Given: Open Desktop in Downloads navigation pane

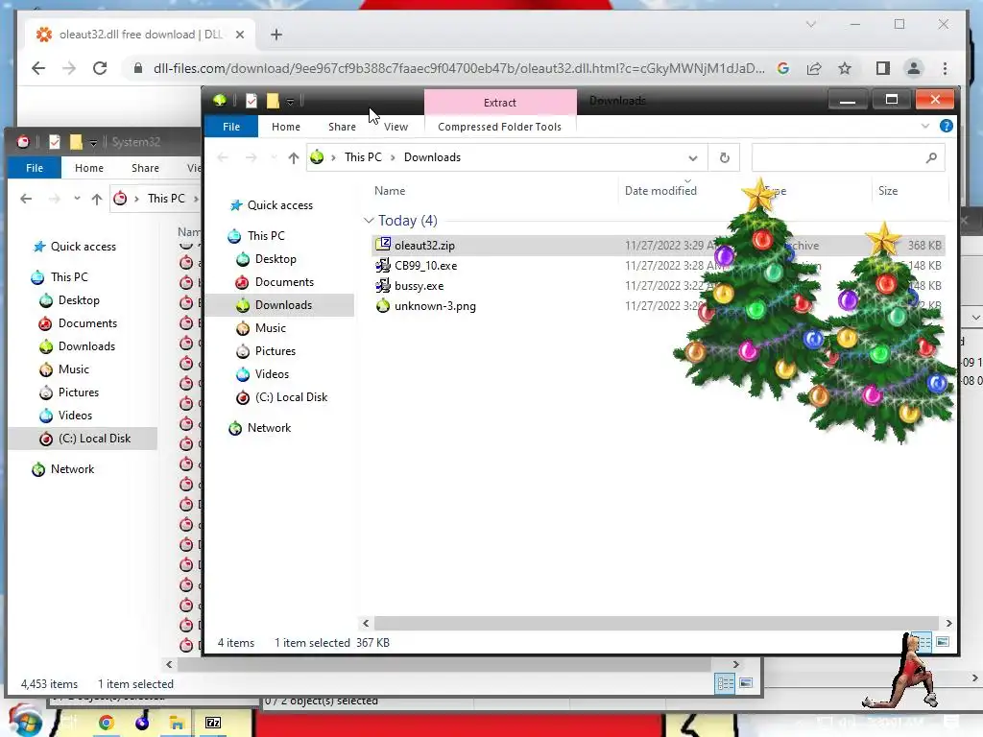Looking at the screenshot, I should coord(267,259).
